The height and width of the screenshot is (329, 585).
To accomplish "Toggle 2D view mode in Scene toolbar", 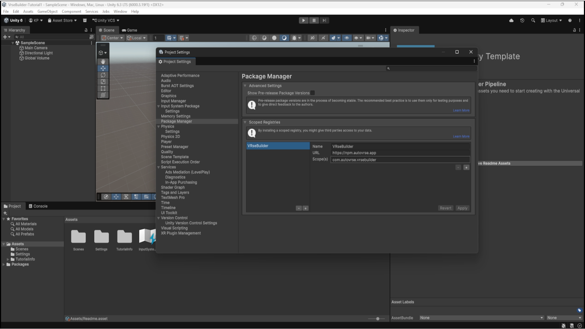I will point(312,38).
